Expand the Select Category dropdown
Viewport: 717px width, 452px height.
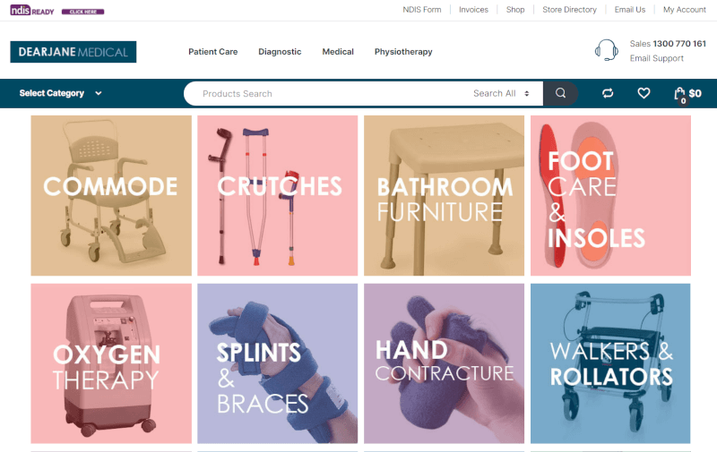pos(60,93)
